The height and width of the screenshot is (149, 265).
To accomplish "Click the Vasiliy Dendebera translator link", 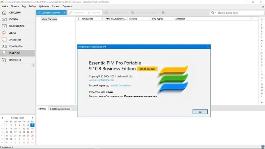I will (x=121, y=85).
